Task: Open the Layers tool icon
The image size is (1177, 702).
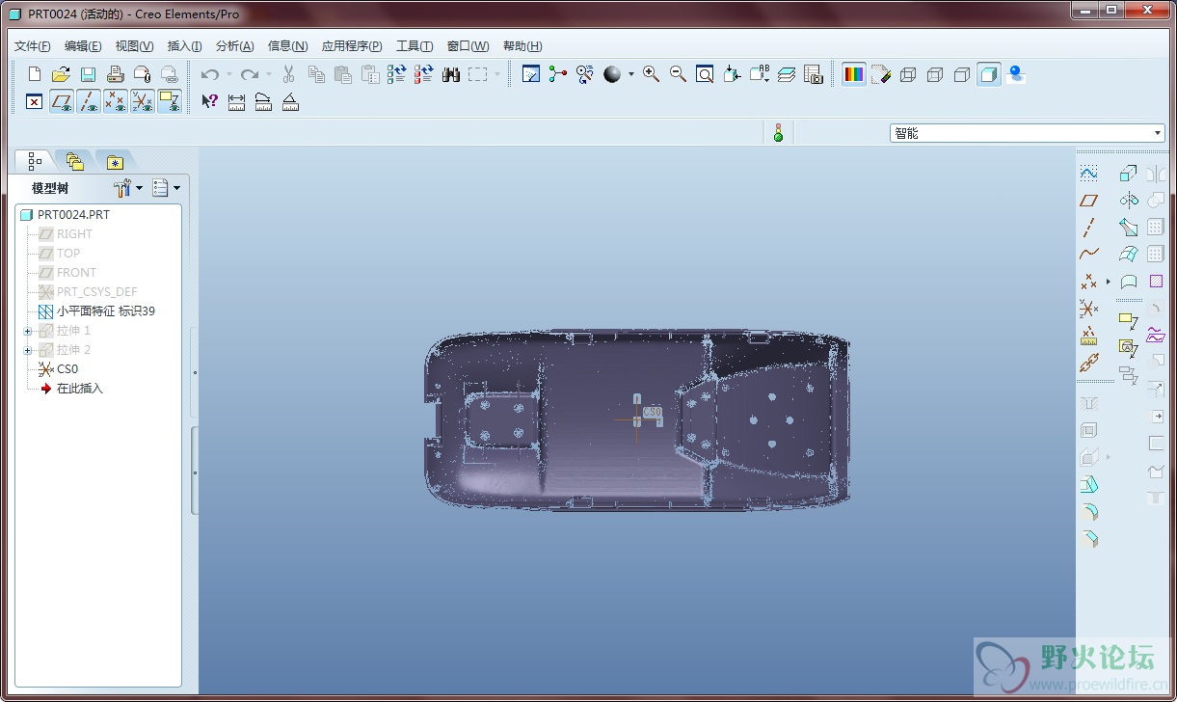Action: coord(786,74)
